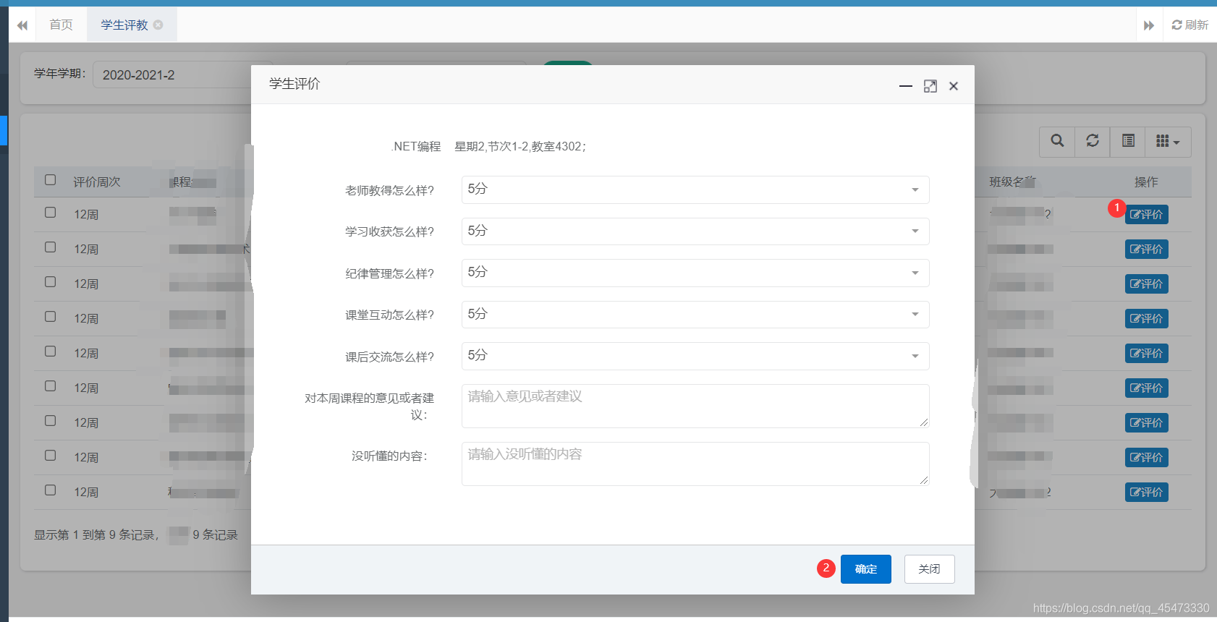1217x622 pixels.
Task: Maximize the 学生评价 dialog
Action: [930, 86]
